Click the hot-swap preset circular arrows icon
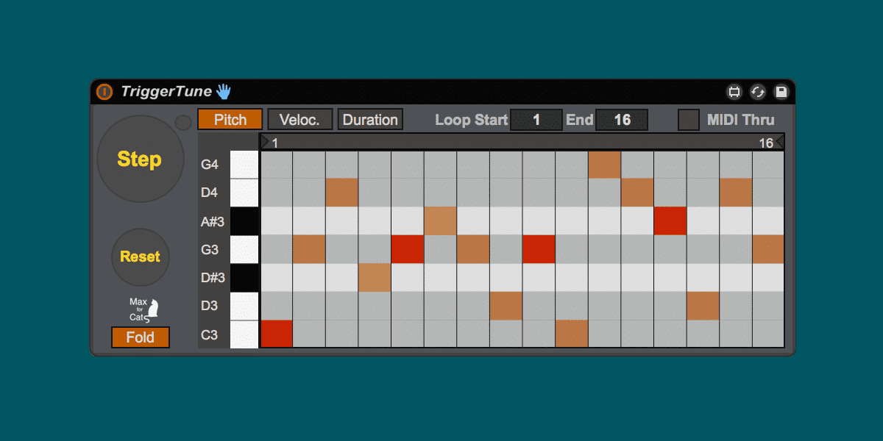This screenshot has width=883, height=441. (x=758, y=92)
